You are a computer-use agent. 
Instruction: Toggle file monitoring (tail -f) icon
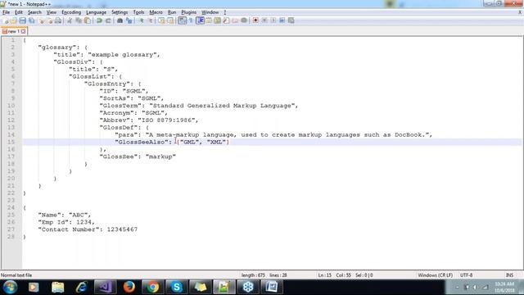244,20
